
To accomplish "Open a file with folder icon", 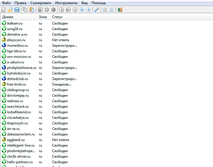I will point(10,10).
